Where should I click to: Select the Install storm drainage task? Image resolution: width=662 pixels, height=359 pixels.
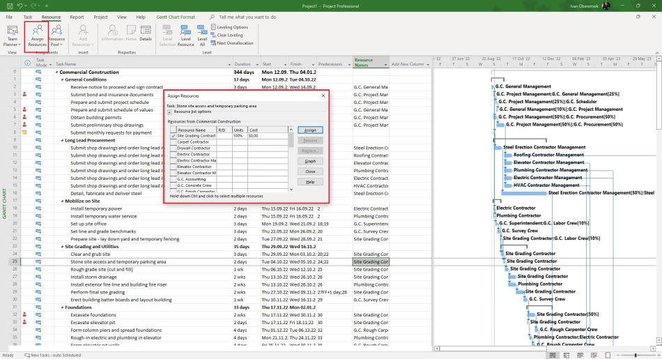(94, 277)
